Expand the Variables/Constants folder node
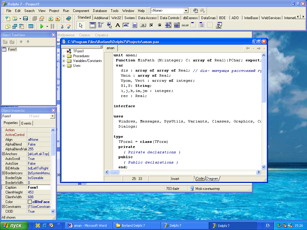This screenshot has height=230, width=307. tap(64, 61)
